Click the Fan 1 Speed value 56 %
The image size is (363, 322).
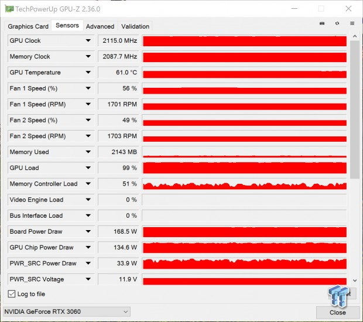tap(118, 88)
